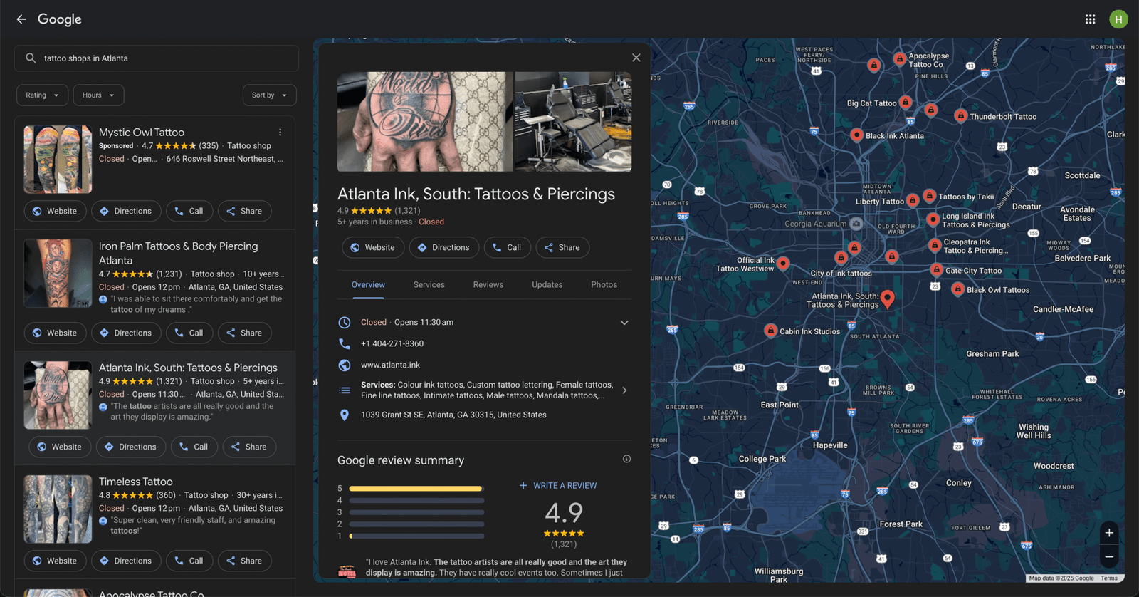Open the Google apps grid
This screenshot has width=1139, height=597.
(1090, 19)
